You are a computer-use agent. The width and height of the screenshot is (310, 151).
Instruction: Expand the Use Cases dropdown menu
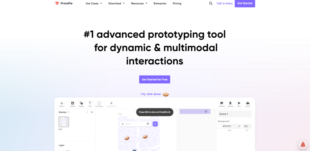(94, 4)
